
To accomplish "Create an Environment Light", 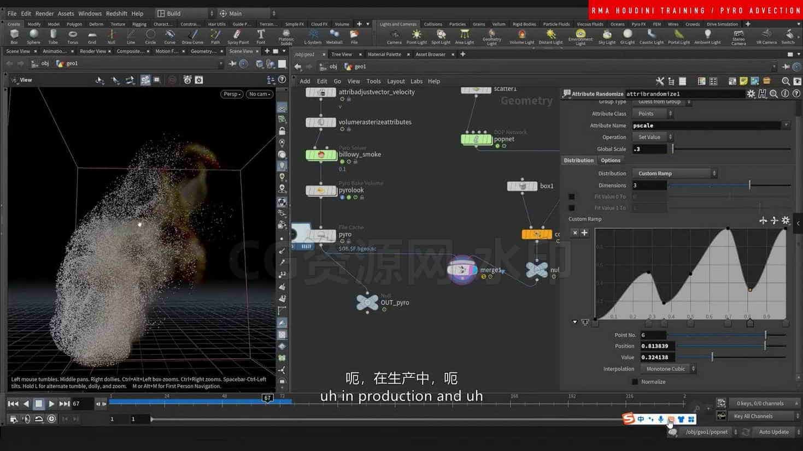I will (x=581, y=37).
